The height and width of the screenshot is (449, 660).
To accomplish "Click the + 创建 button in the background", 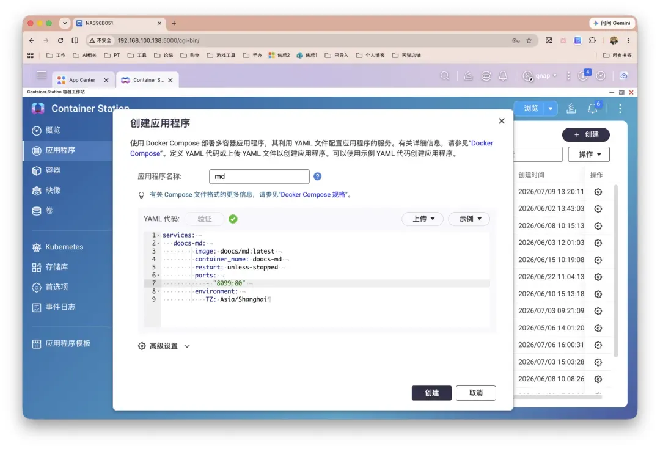I will (586, 134).
